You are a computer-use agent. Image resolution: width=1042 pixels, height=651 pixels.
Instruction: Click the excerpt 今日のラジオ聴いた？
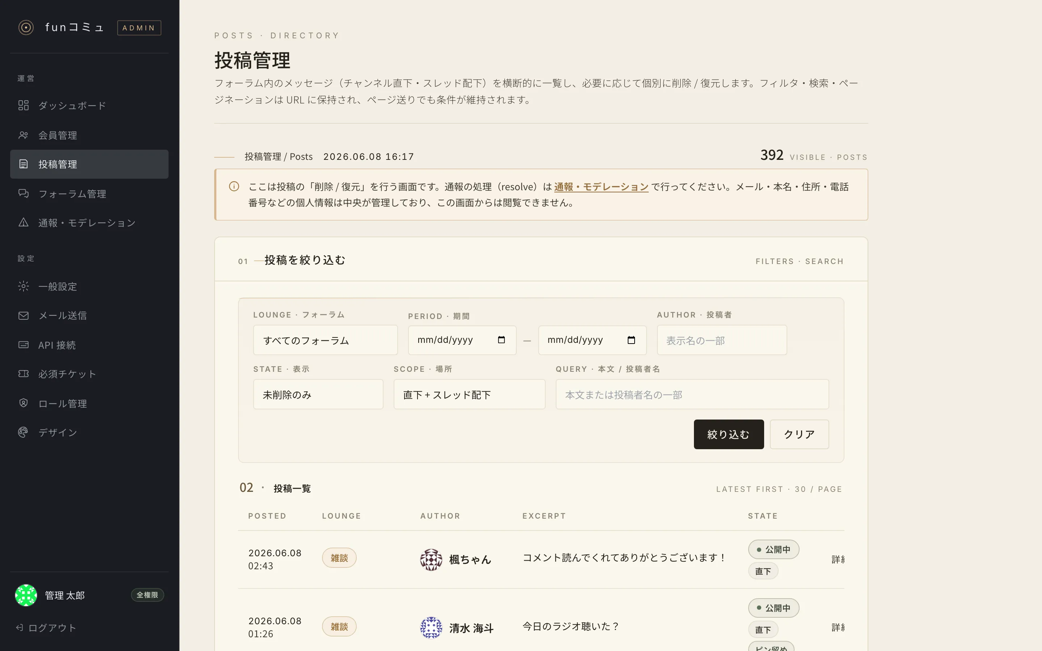(571, 626)
